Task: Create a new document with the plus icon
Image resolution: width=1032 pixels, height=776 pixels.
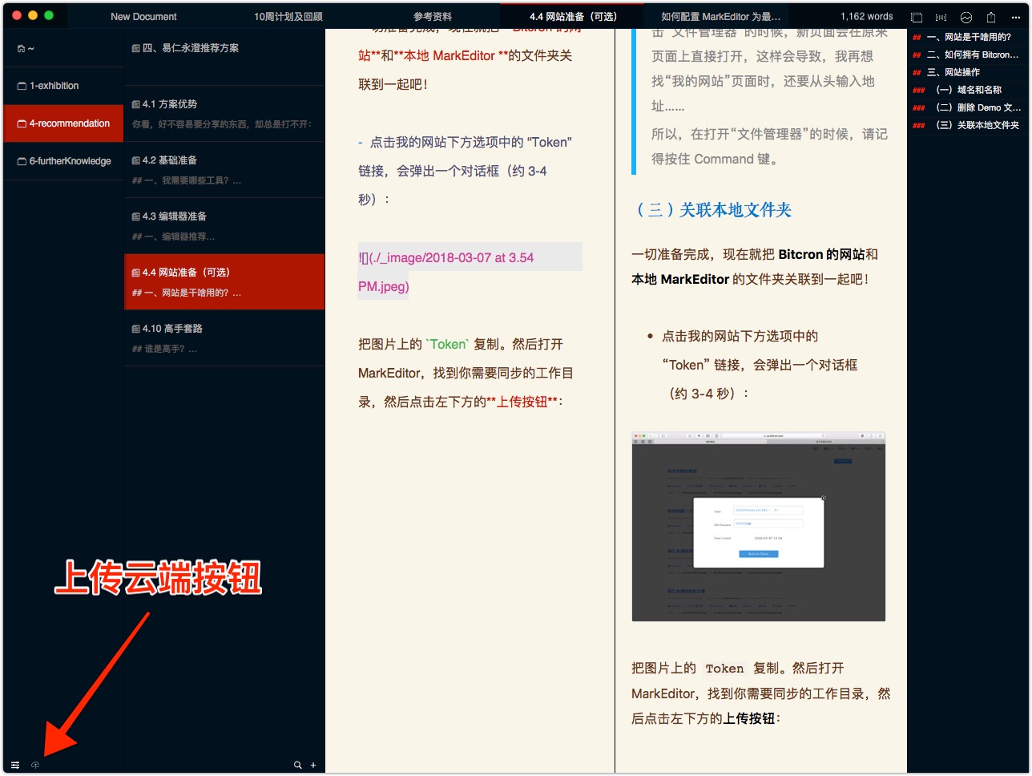Action: [313, 765]
